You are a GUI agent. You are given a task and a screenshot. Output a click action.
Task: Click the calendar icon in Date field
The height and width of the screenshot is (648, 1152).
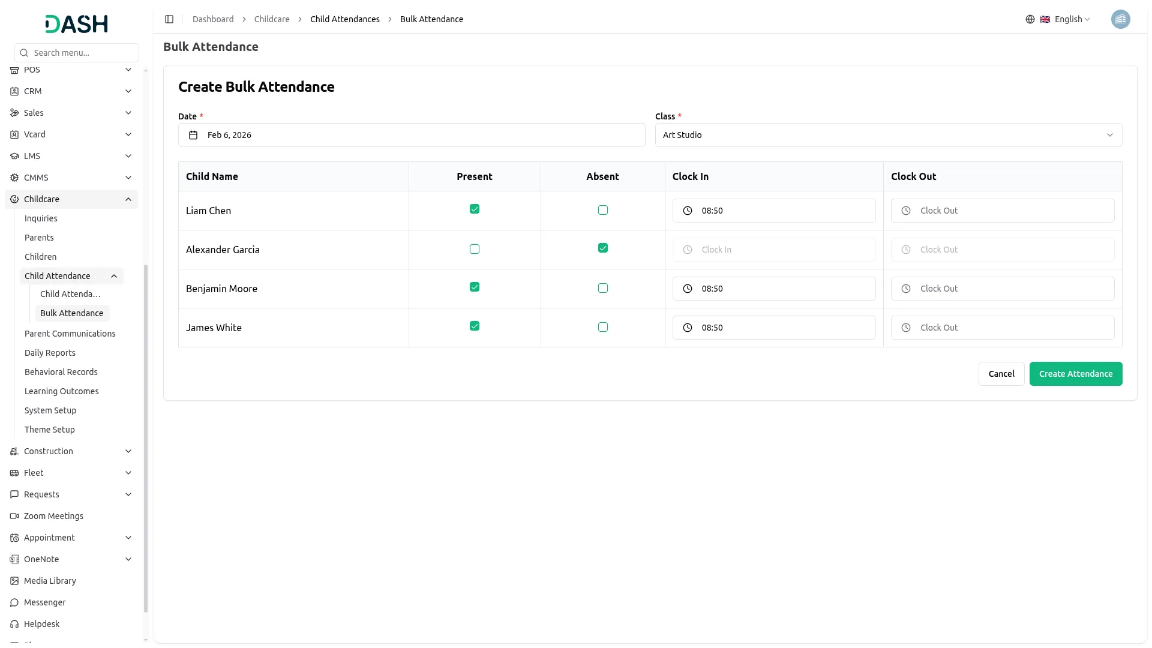tap(193, 135)
